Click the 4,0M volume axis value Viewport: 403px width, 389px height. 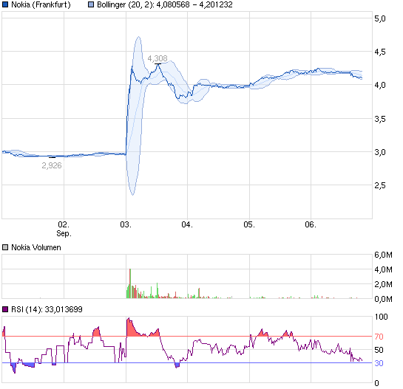tap(383, 269)
